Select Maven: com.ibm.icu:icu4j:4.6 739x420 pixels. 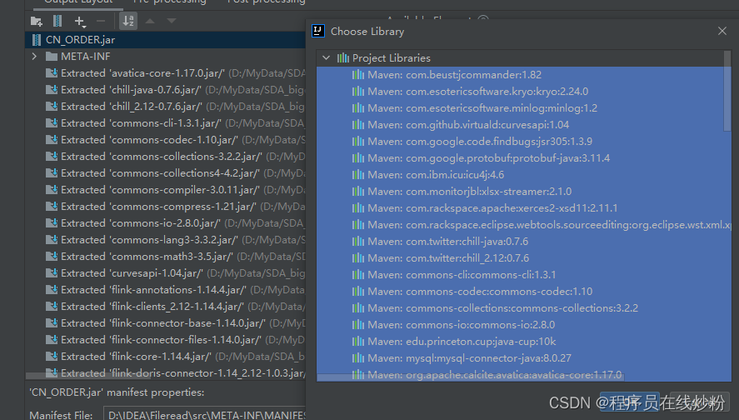(521, 175)
